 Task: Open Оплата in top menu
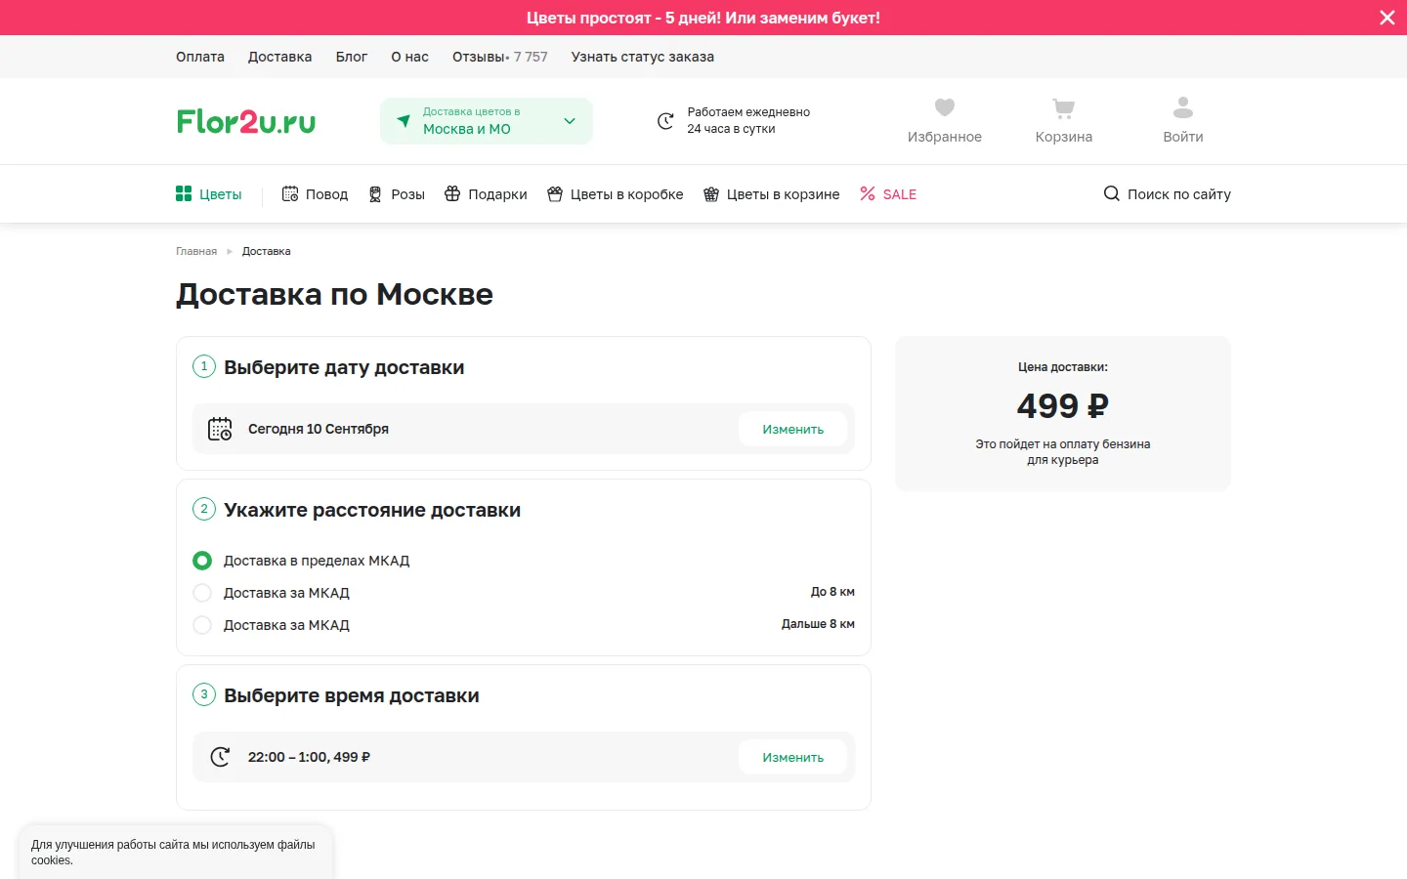pos(200,57)
